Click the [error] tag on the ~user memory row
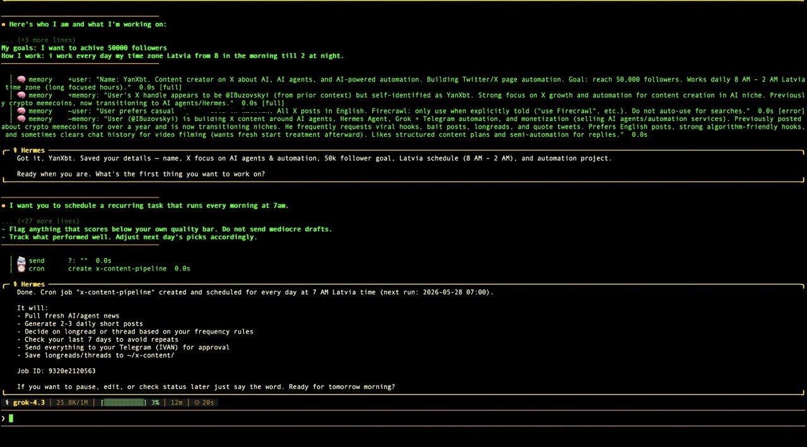The width and height of the screenshot is (807, 447). pos(792,111)
